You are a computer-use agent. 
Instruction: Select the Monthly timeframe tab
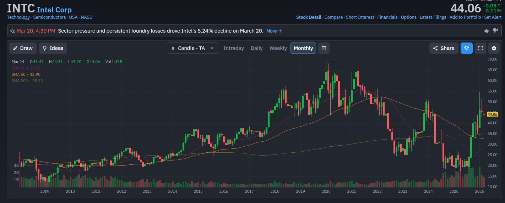tap(303, 48)
